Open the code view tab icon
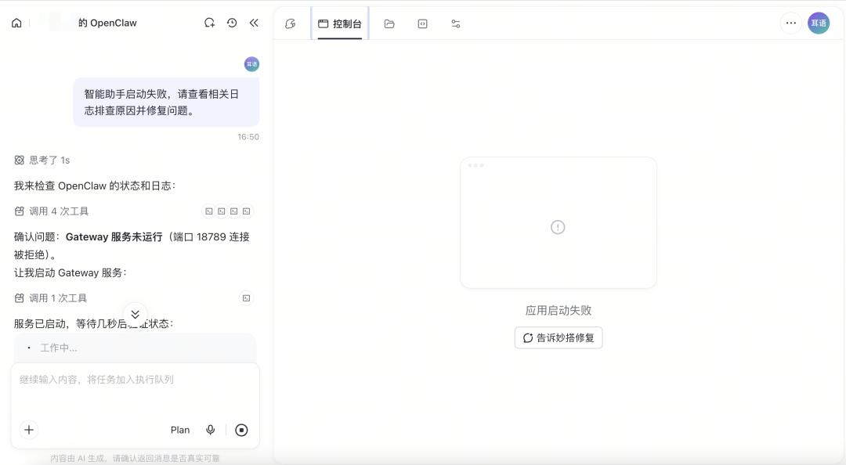 point(422,23)
